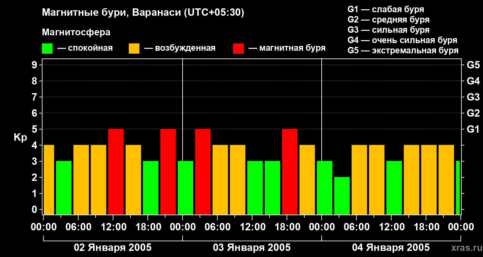Click the green bar straddling midnight into 03 Января
Screen dimensions: 483x257
click(185, 188)
